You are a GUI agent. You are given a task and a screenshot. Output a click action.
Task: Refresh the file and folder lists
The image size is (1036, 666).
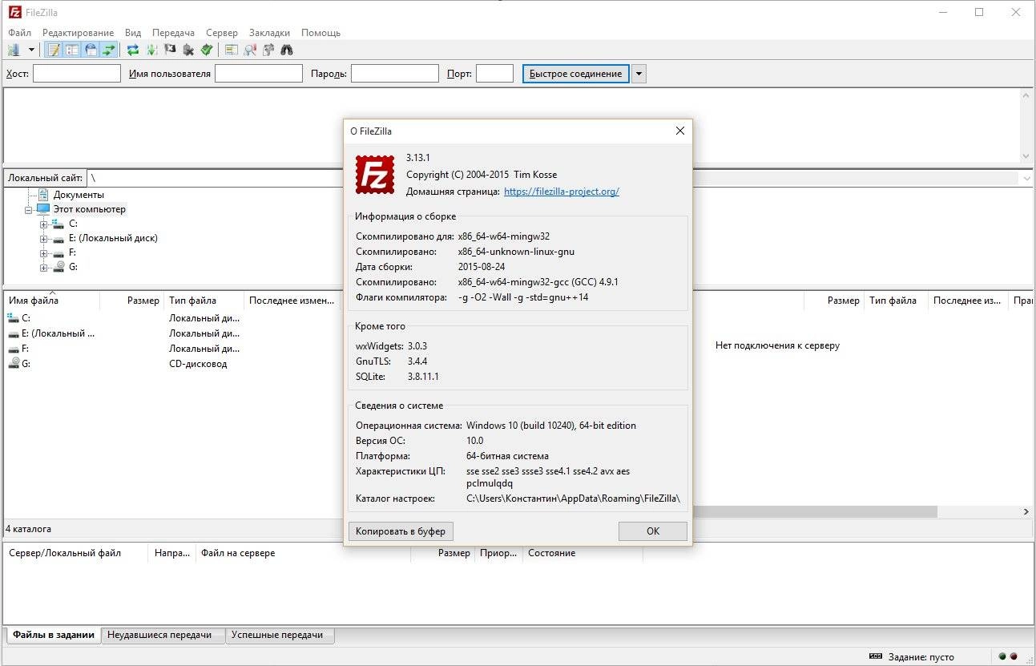click(x=133, y=50)
